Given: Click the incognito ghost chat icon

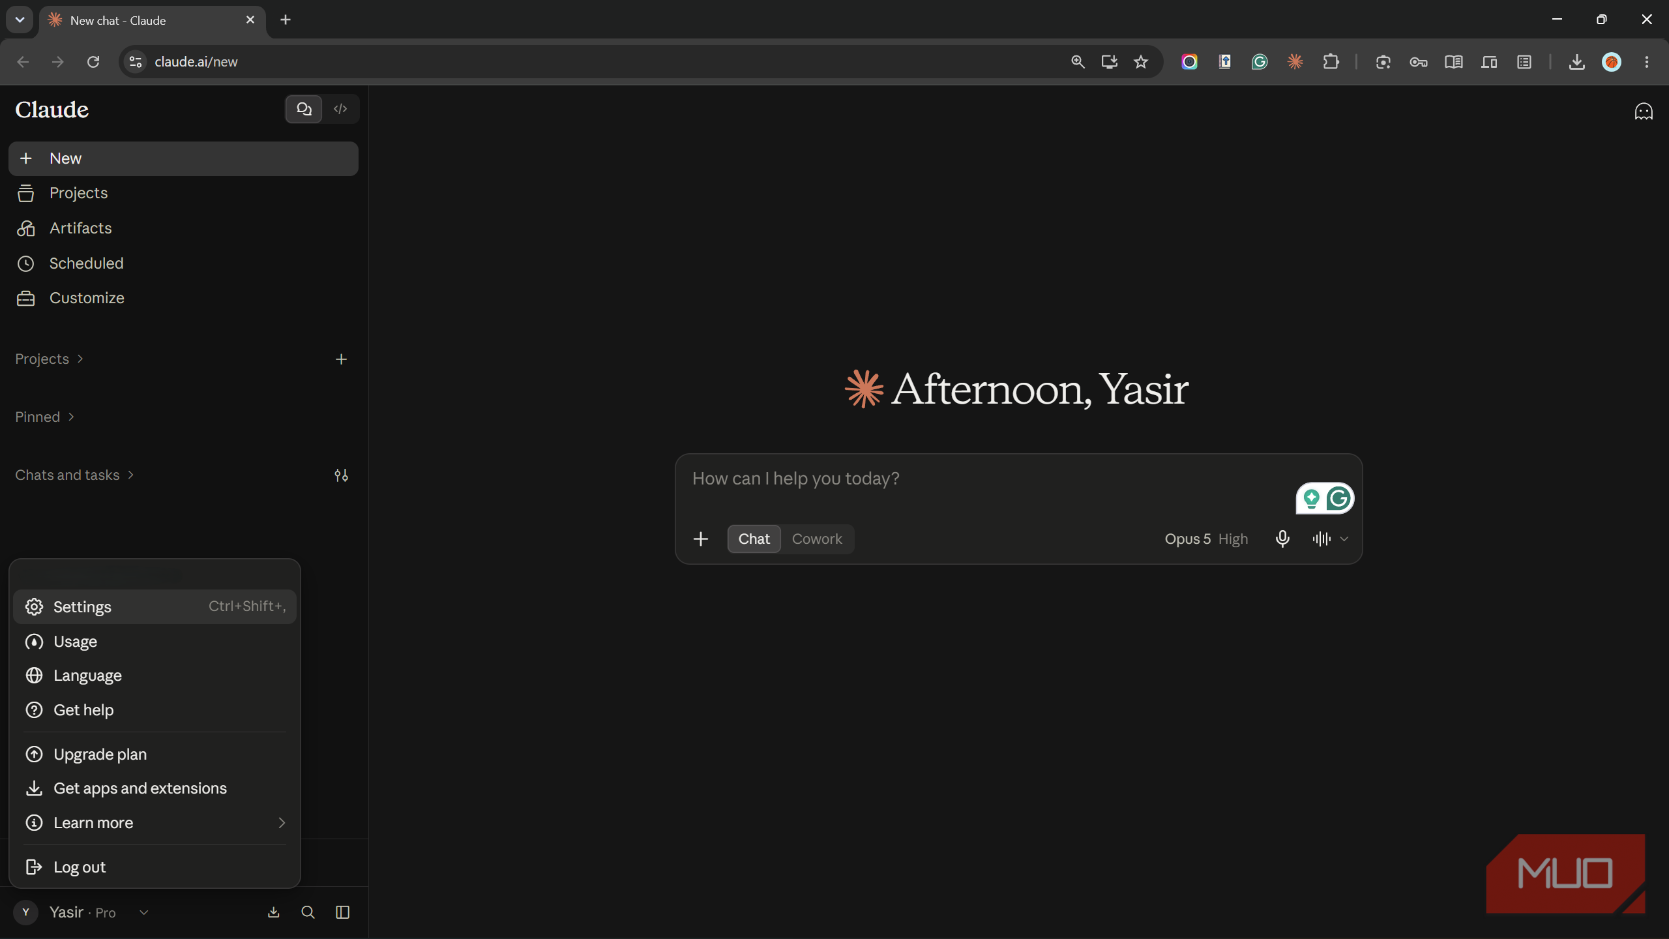Looking at the screenshot, I should pyautogui.click(x=1644, y=112).
